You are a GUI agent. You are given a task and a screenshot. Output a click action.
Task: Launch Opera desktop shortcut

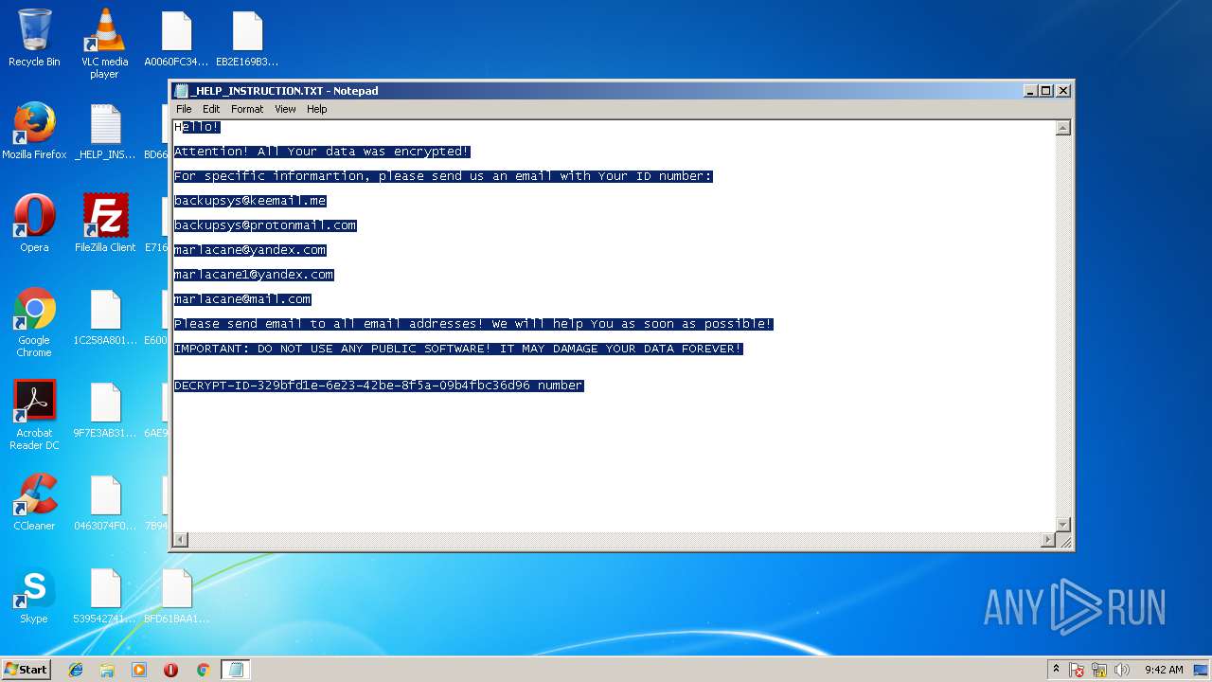(x=34, y=224)
